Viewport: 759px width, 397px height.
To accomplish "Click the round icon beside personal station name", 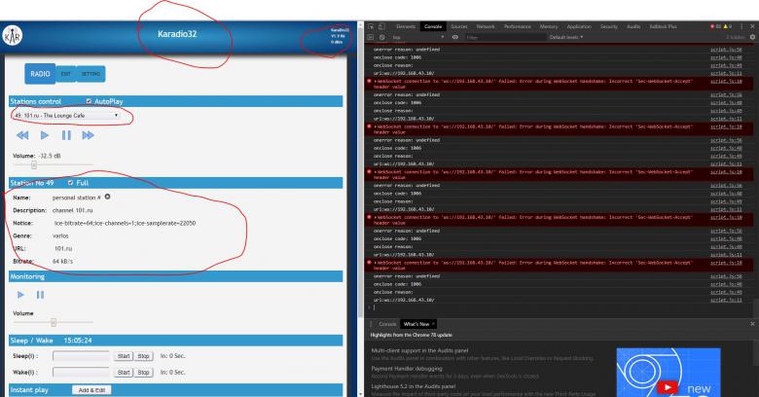I will pyautogui.click(x=107, y=197).
